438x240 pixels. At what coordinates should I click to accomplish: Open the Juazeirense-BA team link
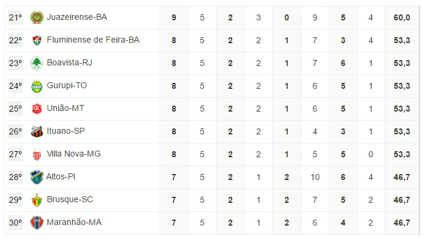point(77,17)
